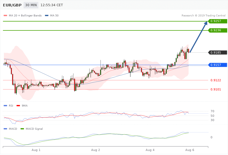Click the RSI 70 axis value
Image resolution: width=228 pixels, height=155 pixels.
click(212, 111)
